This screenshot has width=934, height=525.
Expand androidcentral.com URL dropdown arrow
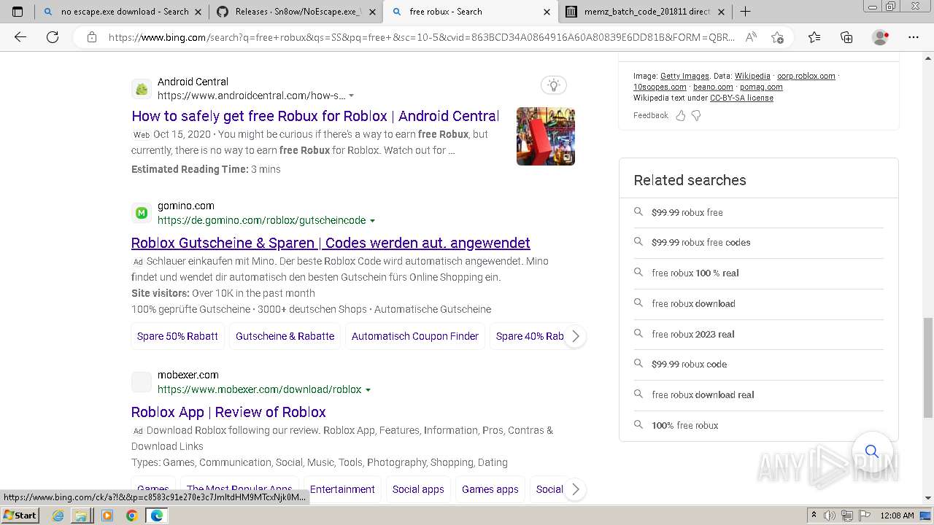tap(352, 96)
